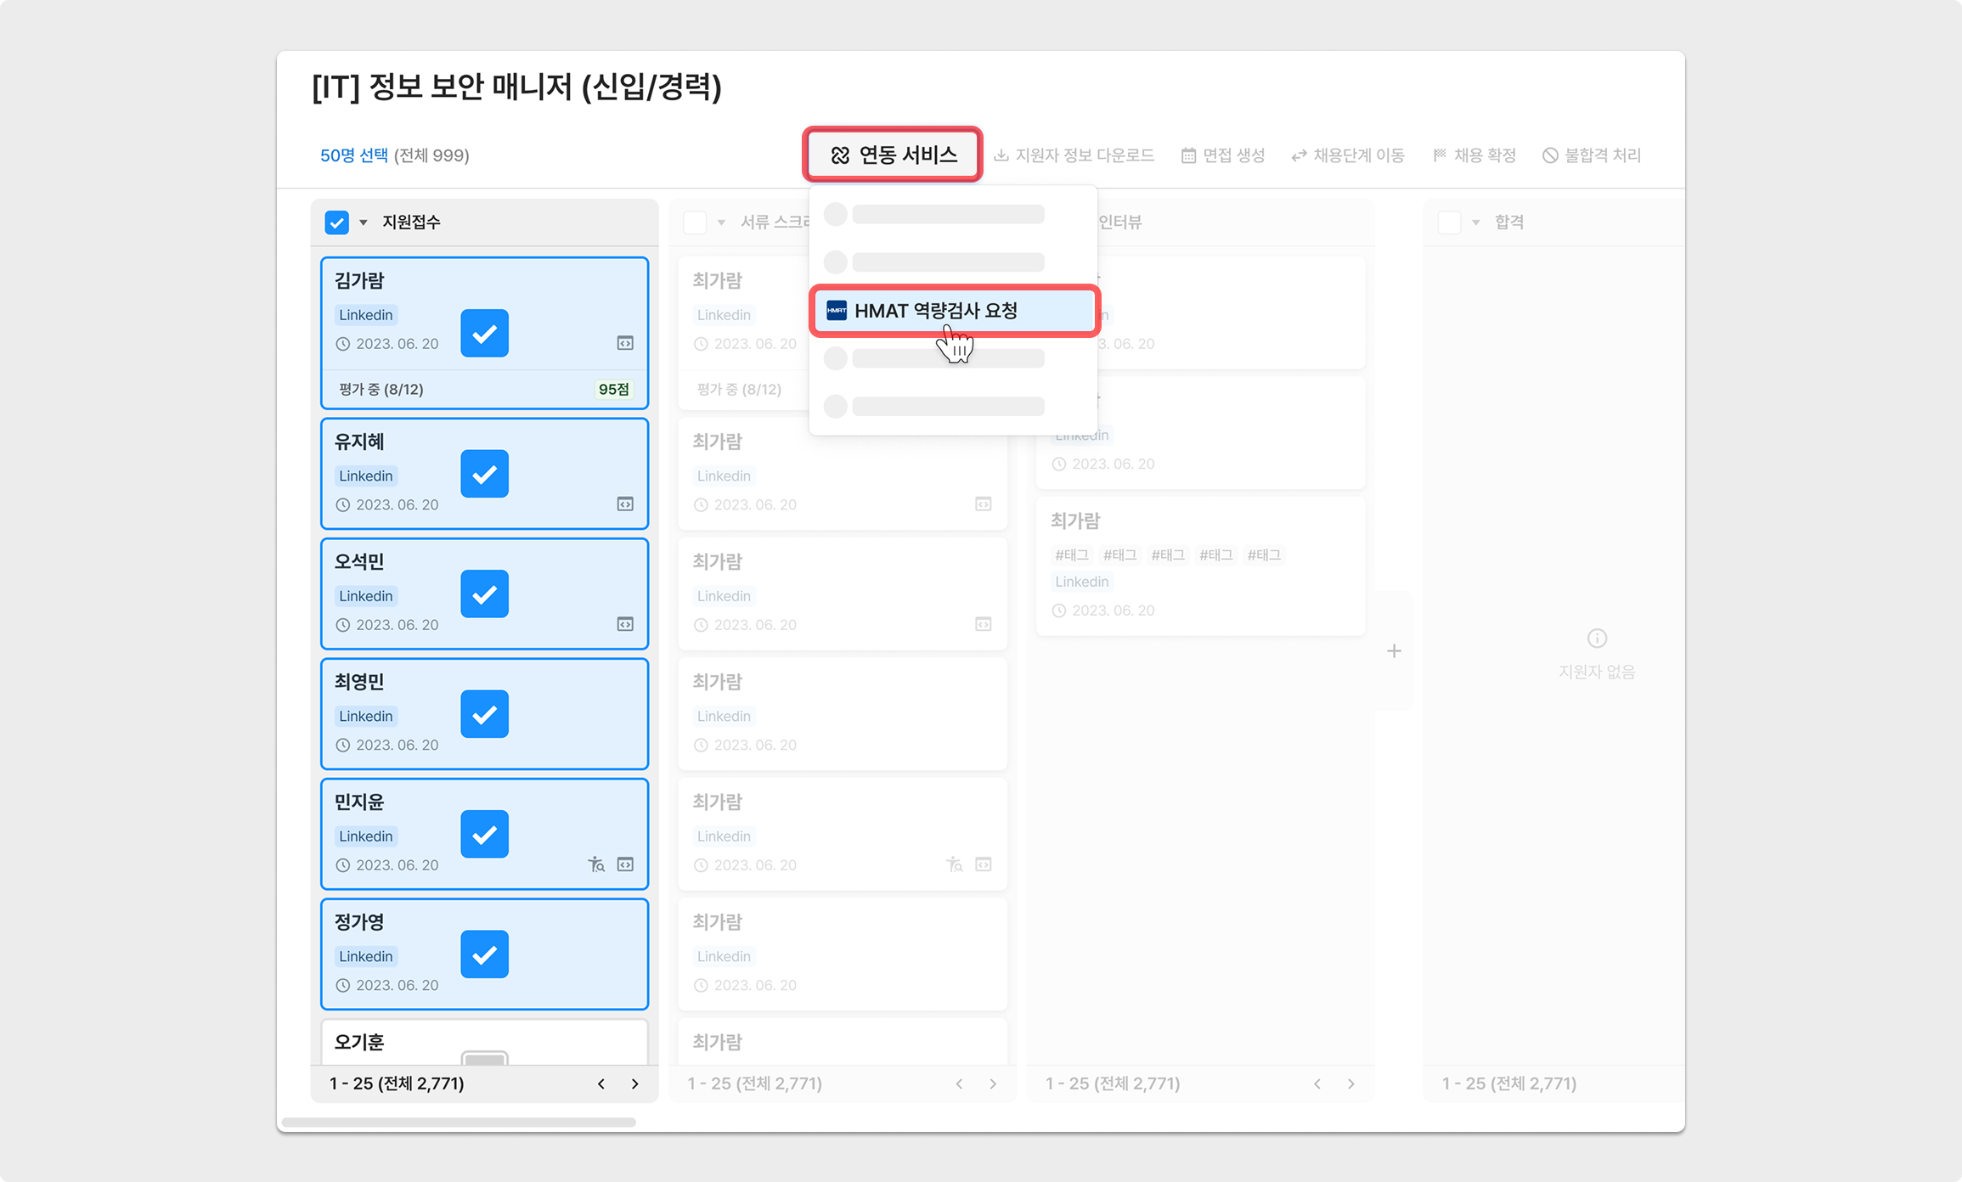
Task: Click plus icon to add stage
Action: [x=1394, y=651]
